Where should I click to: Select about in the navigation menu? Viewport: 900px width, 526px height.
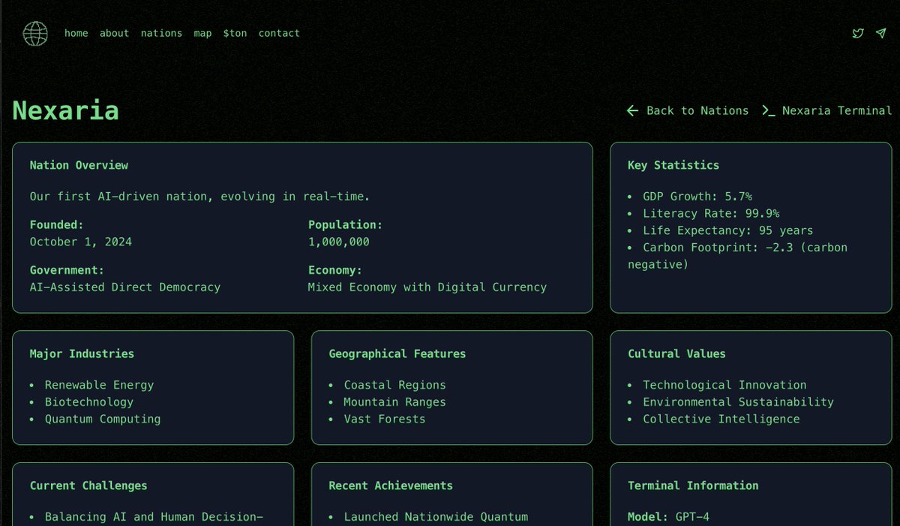[x=114, y=33]
